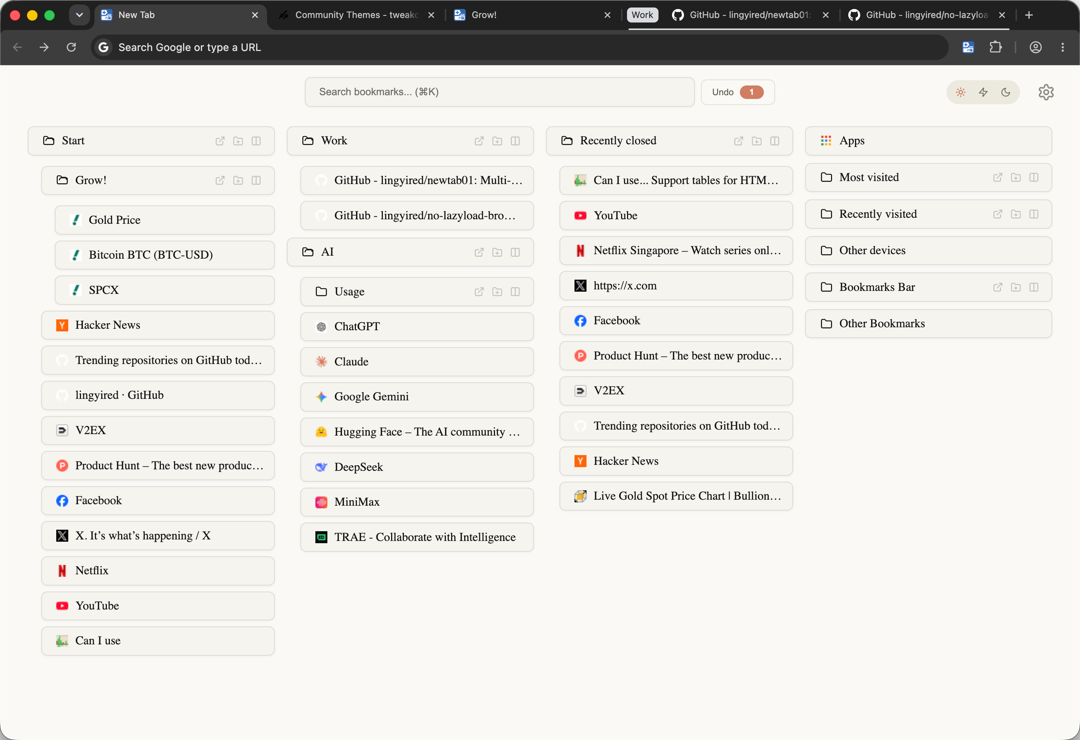The width and height of the screenshot is (1080, 740).
Task: Switch to the GitHub lingyired/newtab01 tab
Action: tap(749, 15)
